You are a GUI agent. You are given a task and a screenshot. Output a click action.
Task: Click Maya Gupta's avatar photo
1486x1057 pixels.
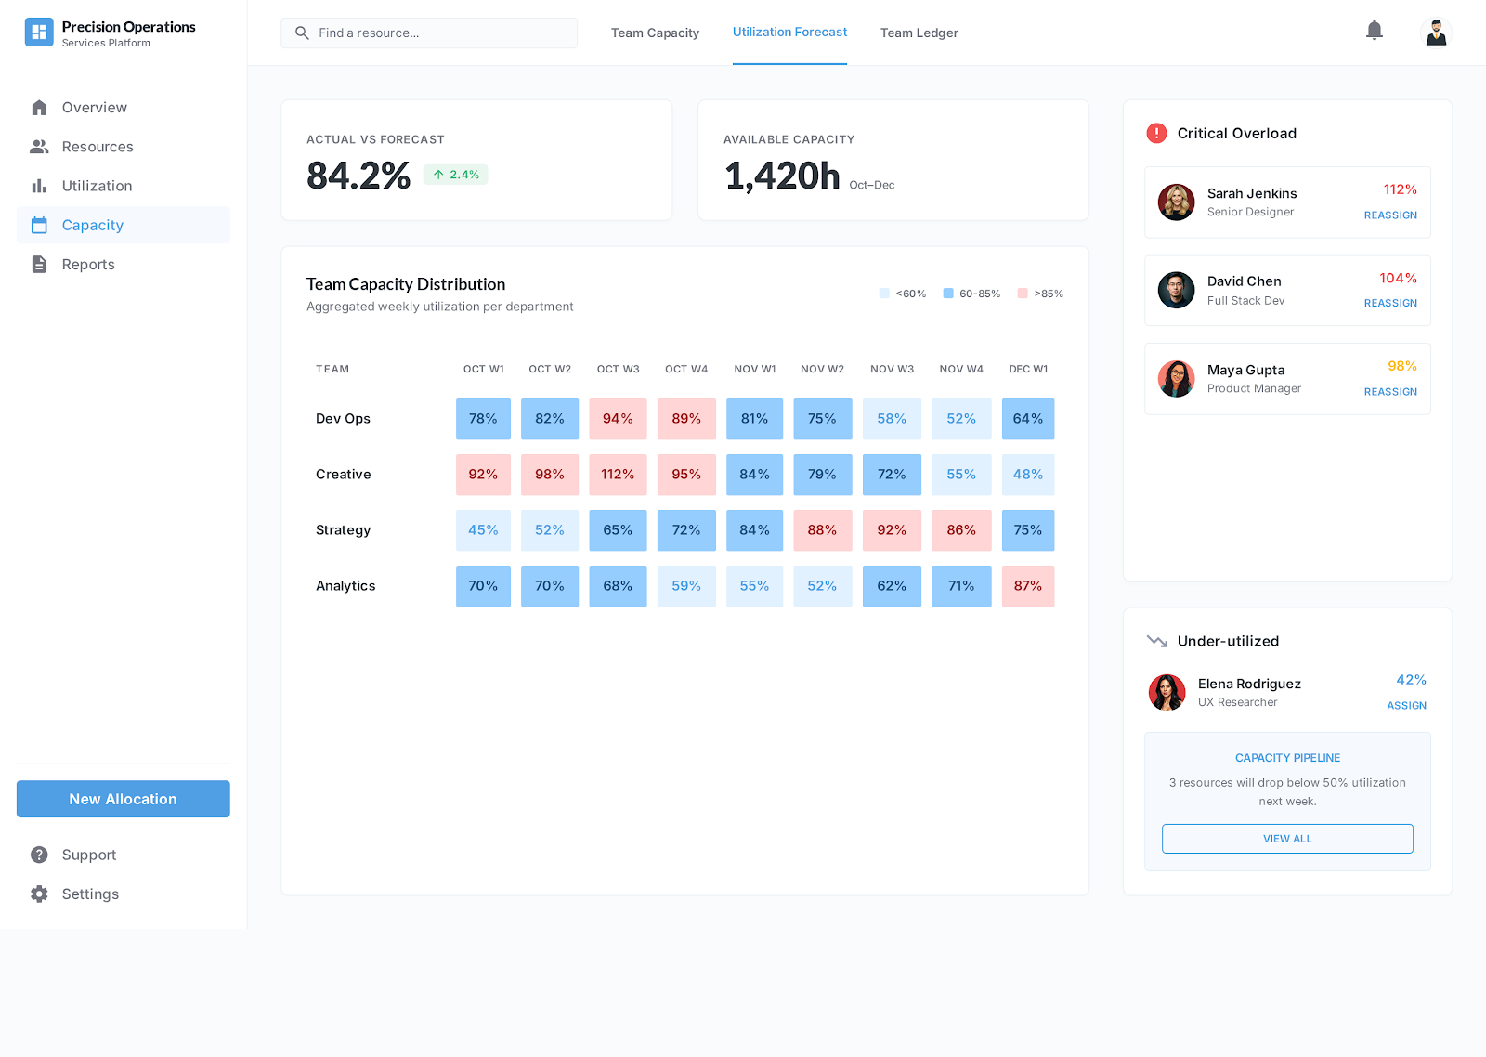click(1176, 379)
